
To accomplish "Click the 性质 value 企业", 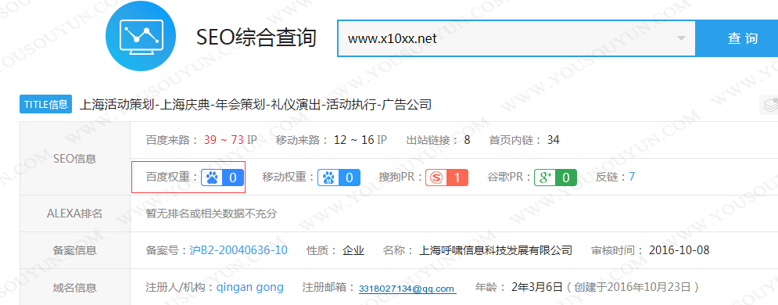I will [353, 250].
